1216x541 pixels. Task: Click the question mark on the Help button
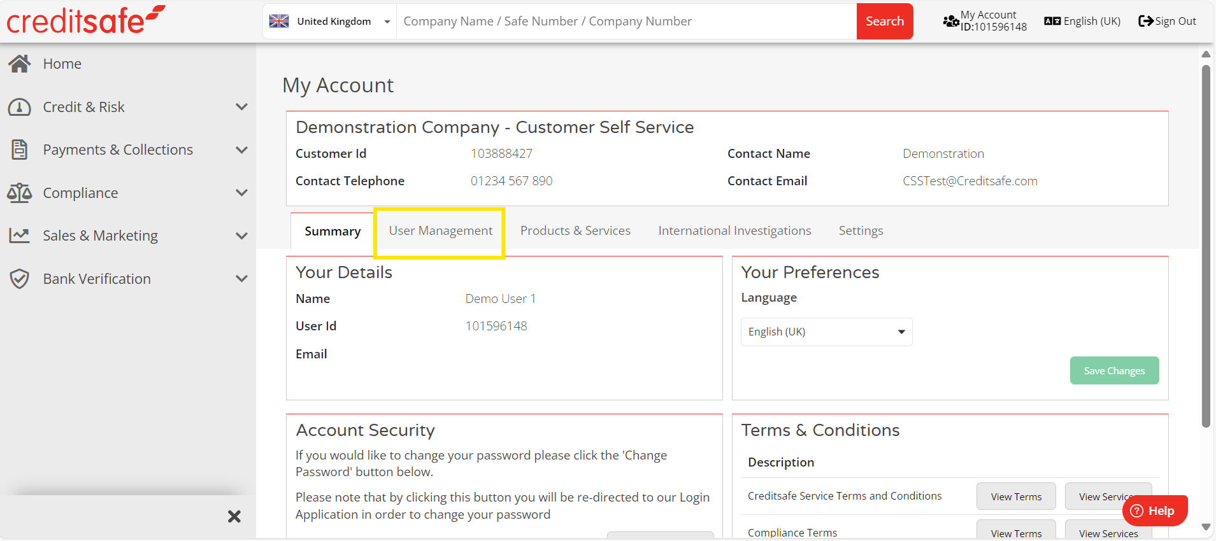1137,510
